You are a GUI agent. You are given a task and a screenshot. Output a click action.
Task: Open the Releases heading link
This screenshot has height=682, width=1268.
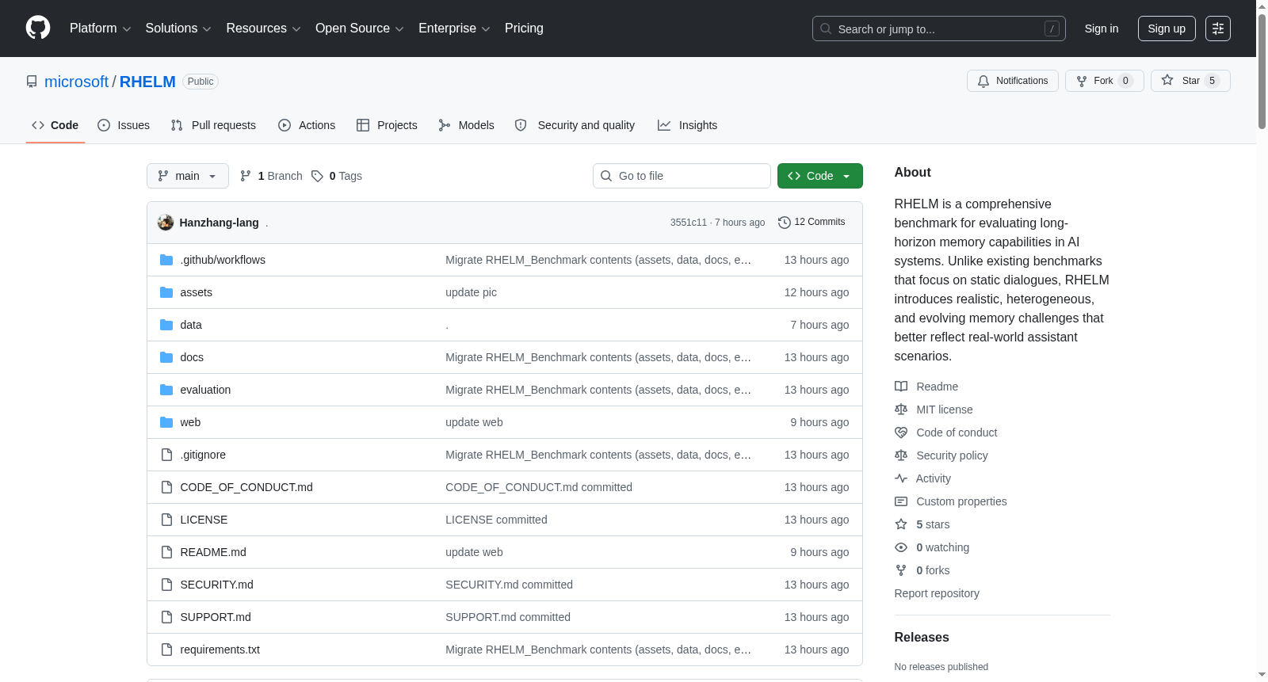(922, 637)
